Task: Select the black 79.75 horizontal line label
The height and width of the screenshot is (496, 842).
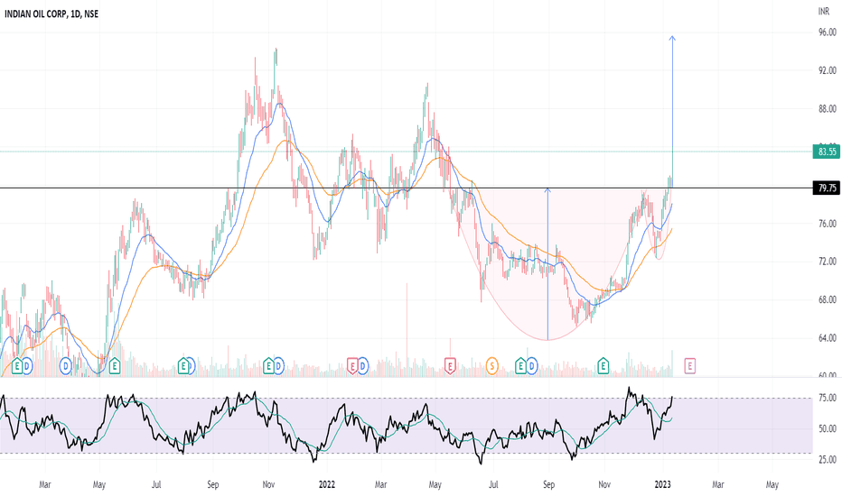Action: [827, 188]
